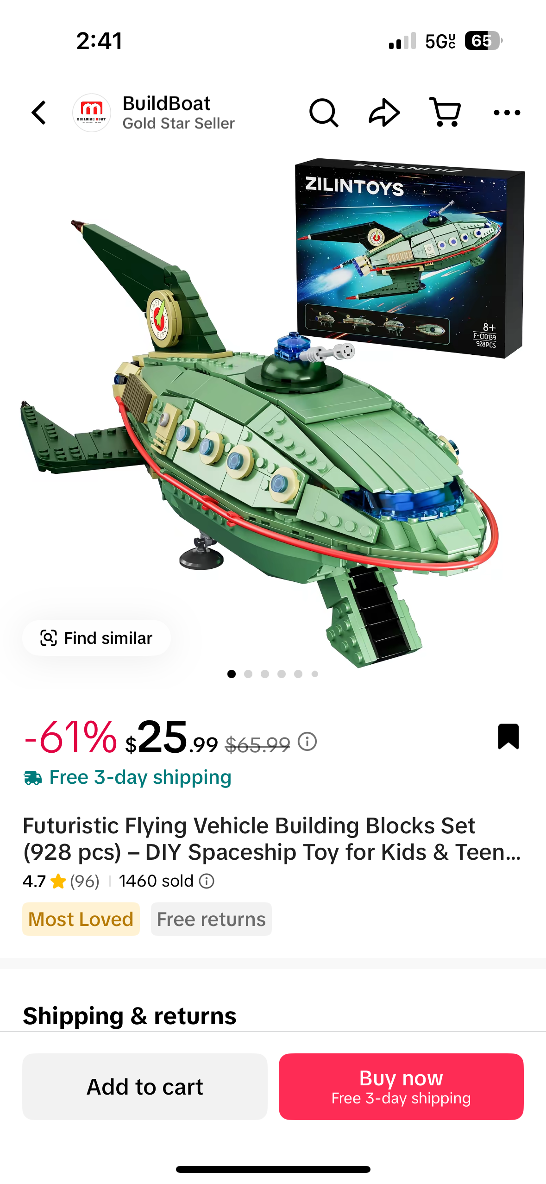Image resolution: width=546 pixels, height=1184 pixels.
Task: Tap the Most Loved badge
Action: point(81,919)
